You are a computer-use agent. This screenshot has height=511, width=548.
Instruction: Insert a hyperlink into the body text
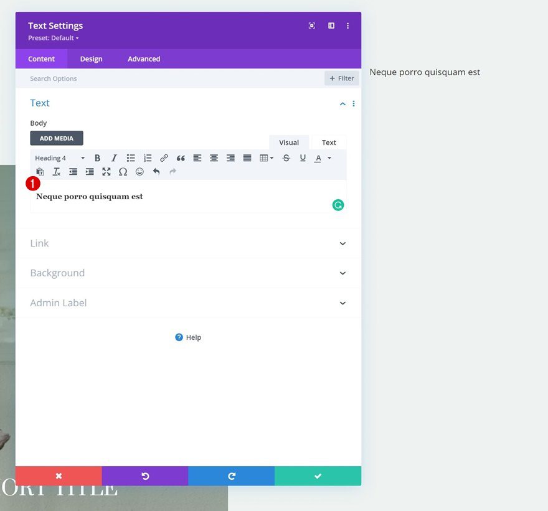coord(164,157)
